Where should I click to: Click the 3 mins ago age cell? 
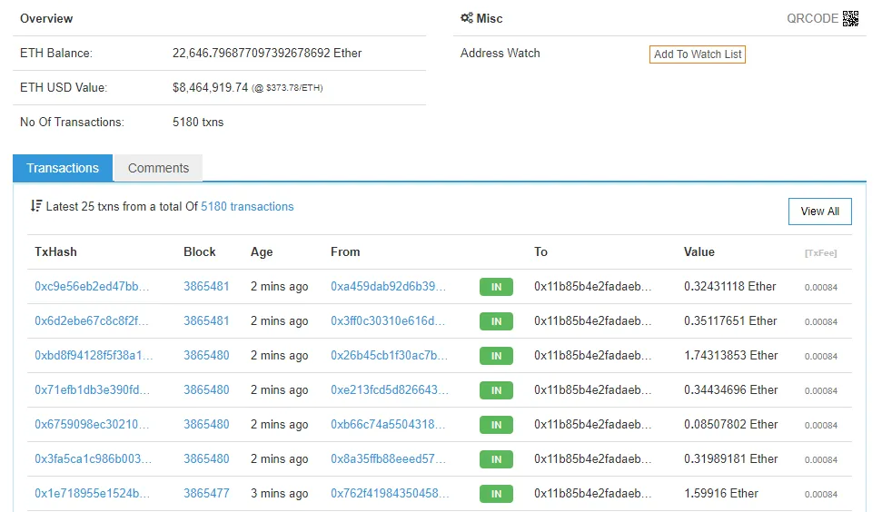point(279,493)
